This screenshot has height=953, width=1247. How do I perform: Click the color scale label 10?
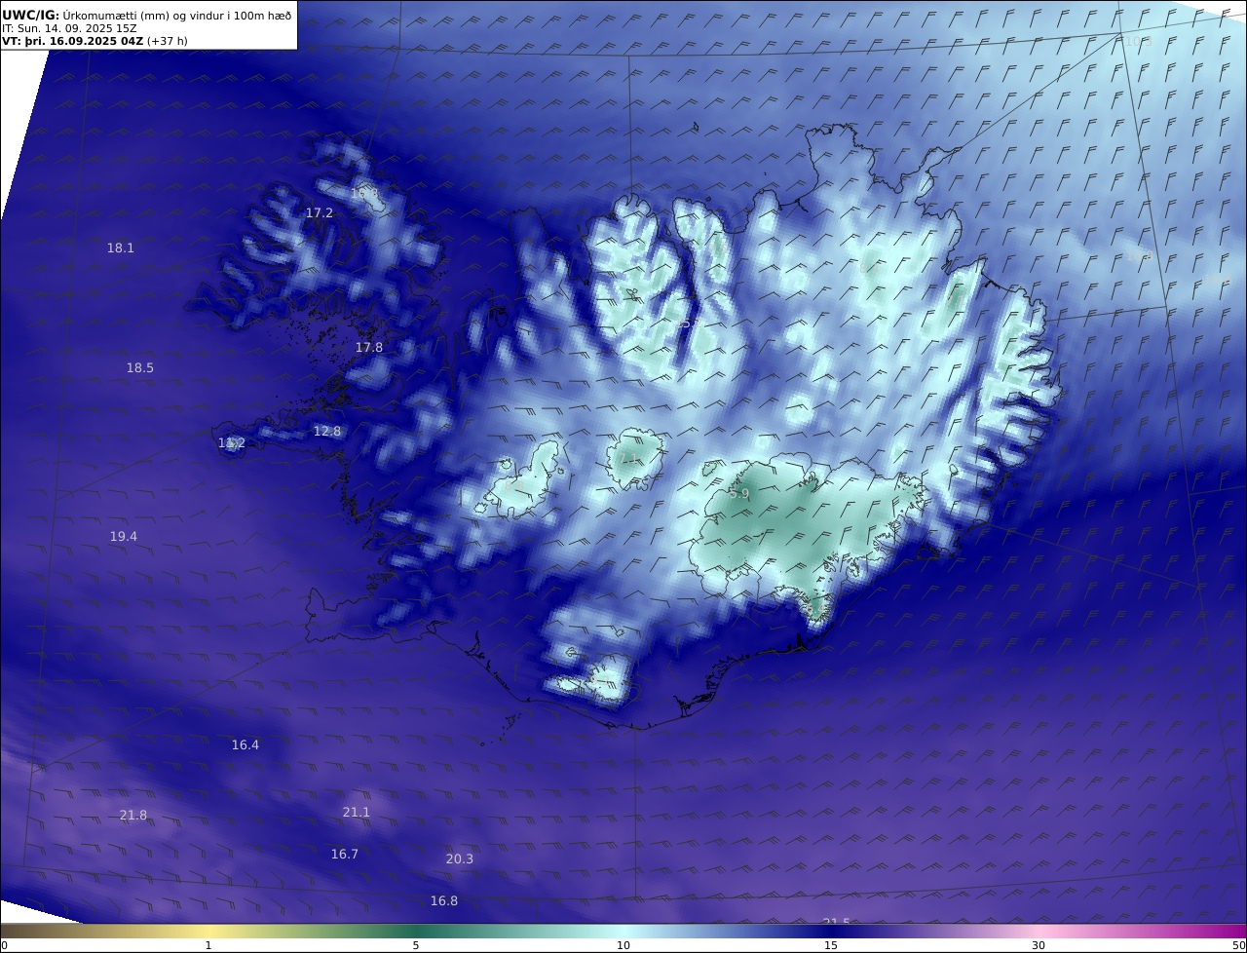pos(623,945)
